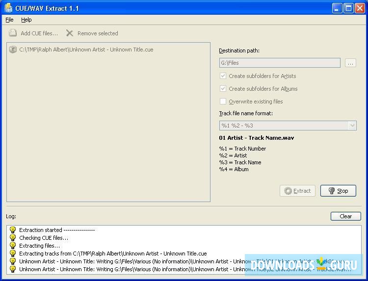Screen dimensions: 368x281
Task: Click the Destination path input field
Action: tap(280, 63)
